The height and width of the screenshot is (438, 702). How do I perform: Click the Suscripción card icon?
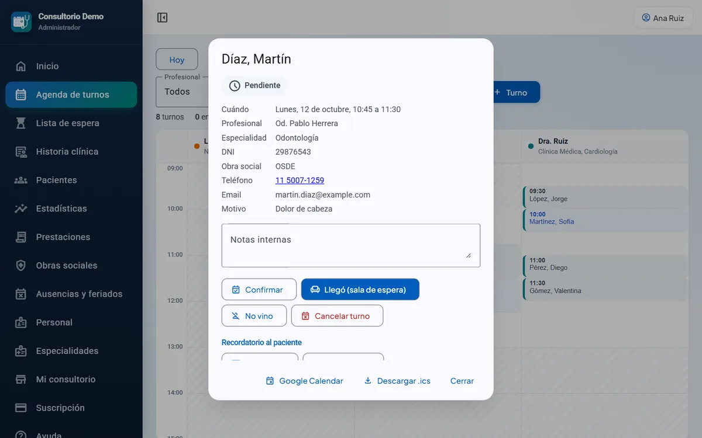click(21, 408)
